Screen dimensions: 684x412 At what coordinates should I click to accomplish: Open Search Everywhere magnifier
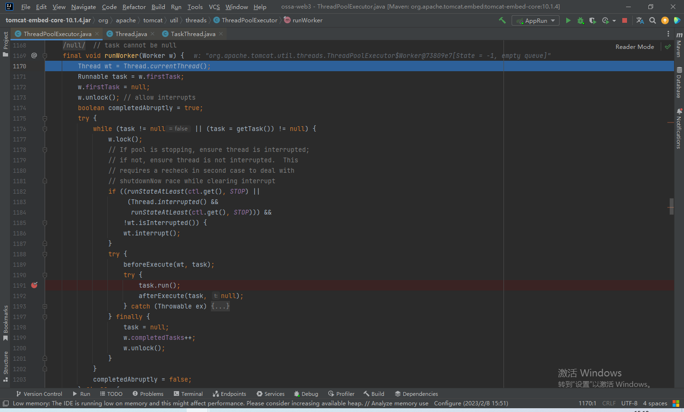[x=653, y=20]
